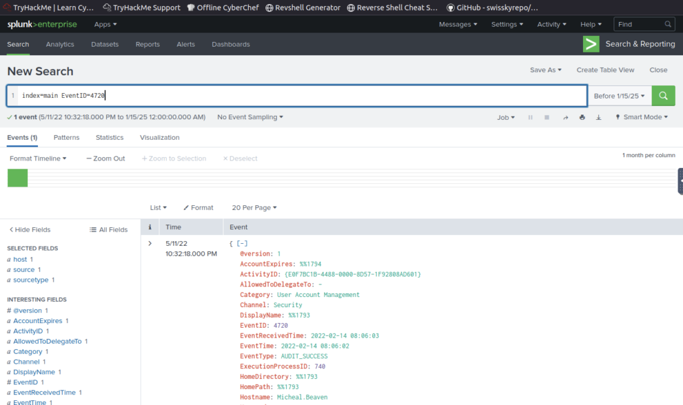
Task: Click the Search & Reporting app icon
Action: point(591,44)
